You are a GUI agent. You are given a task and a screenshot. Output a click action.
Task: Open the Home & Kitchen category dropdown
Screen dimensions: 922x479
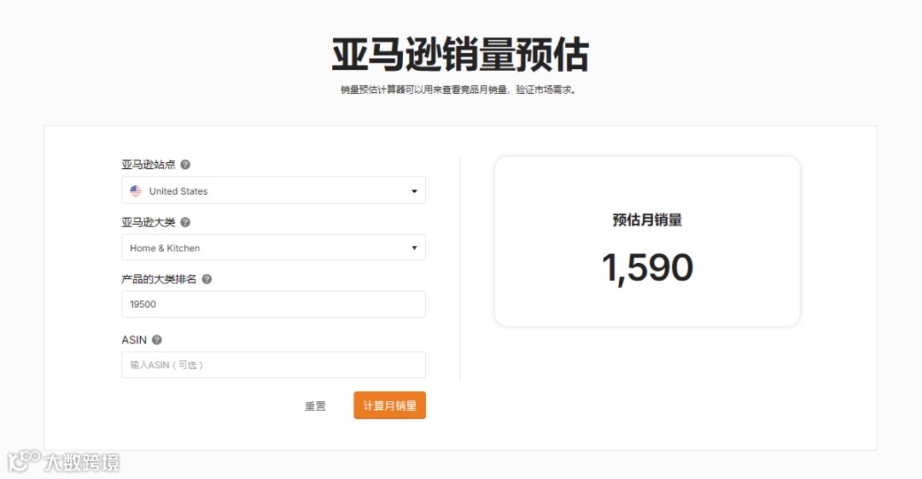[273, 248]
